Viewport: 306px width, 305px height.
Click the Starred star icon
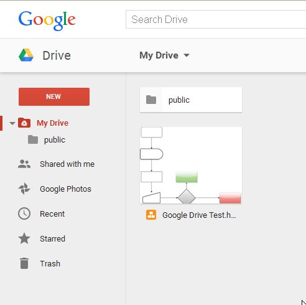point(24,238)
